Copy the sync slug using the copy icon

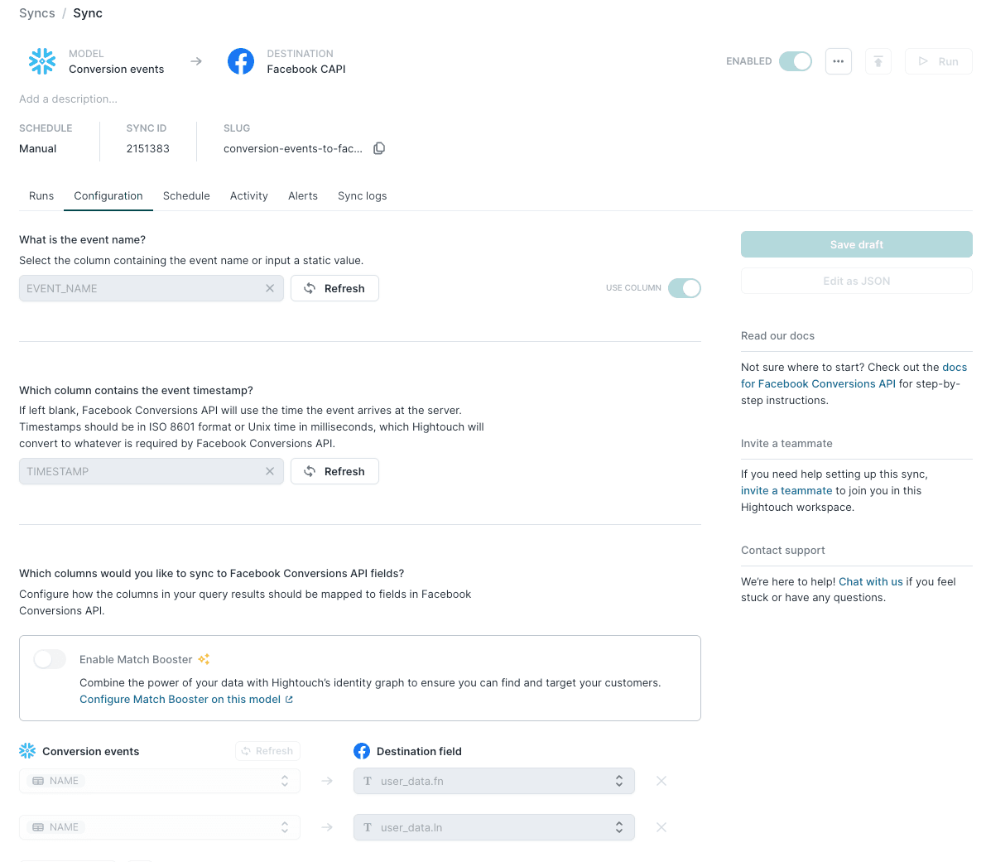(379, 148)
